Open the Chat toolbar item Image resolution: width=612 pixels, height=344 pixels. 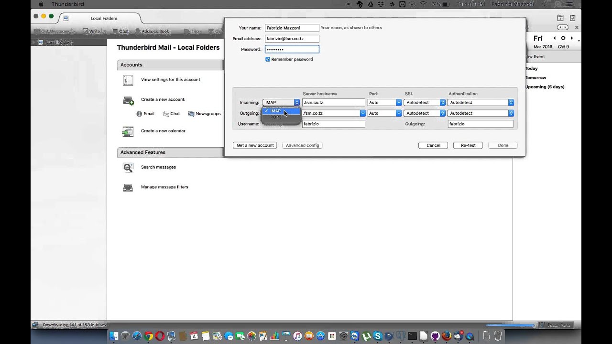coord(121,32)
